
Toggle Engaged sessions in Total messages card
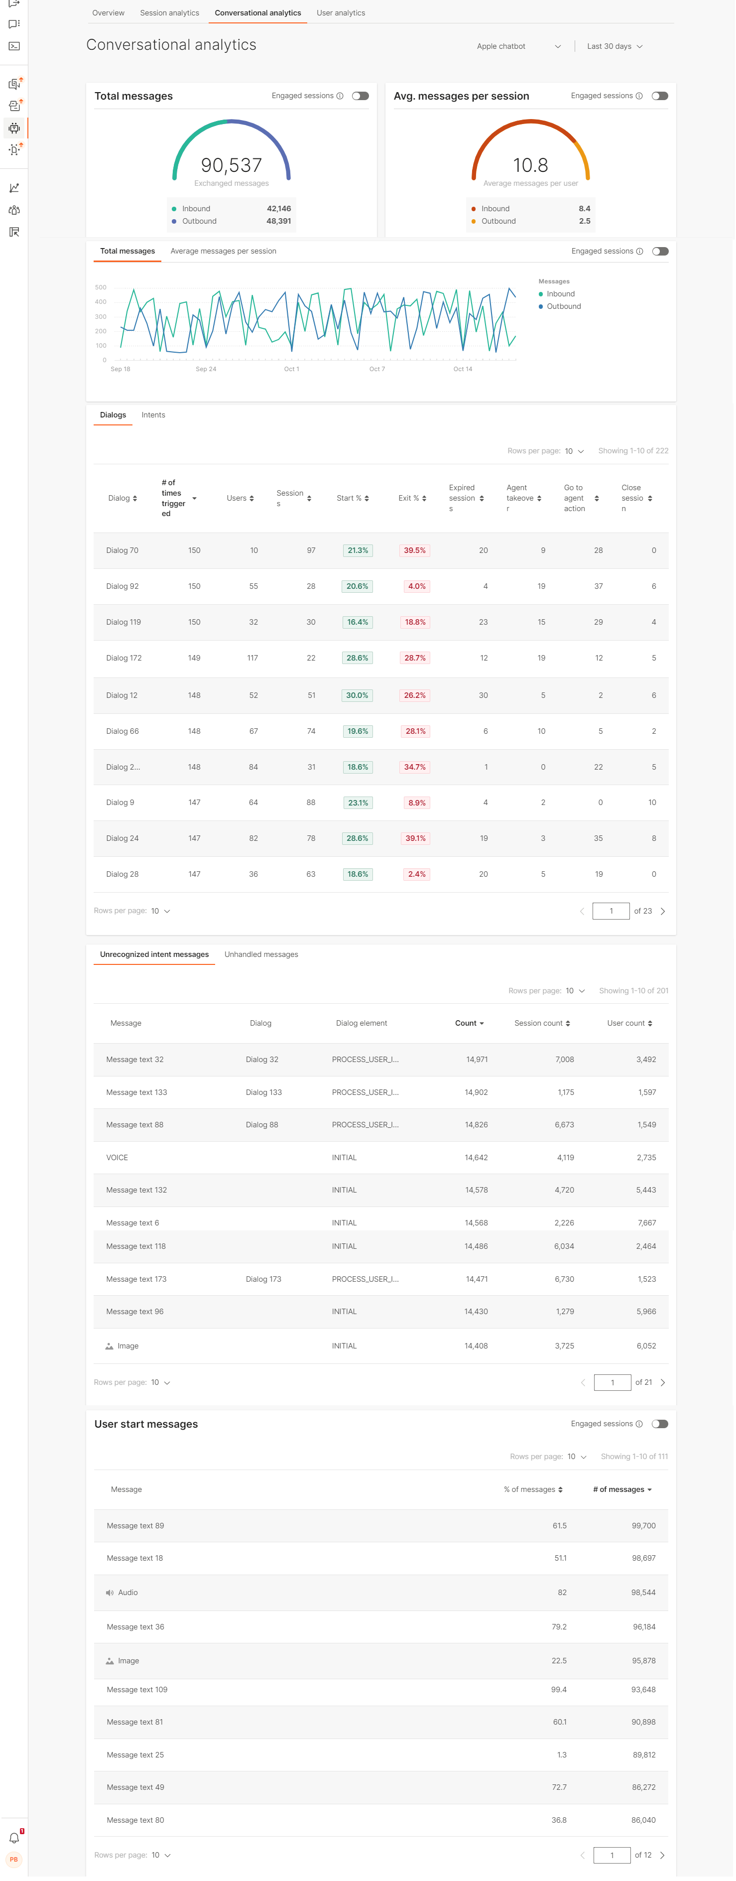pos(361,96)
